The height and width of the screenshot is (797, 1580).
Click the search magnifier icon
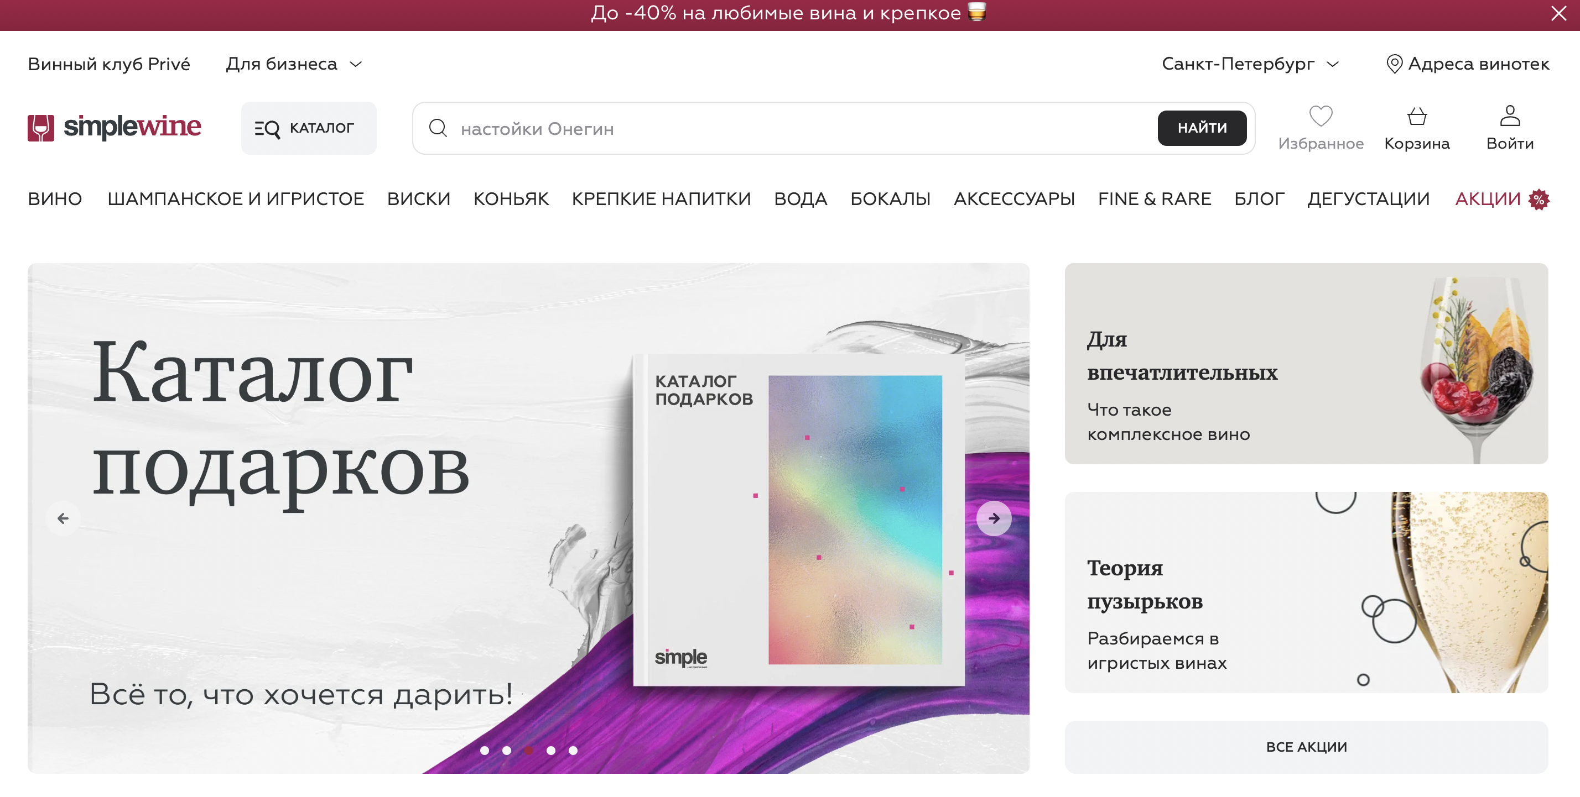tap(438, 128)
